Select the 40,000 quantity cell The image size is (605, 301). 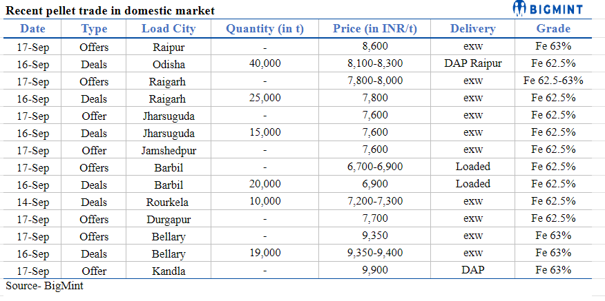pyautogui.click(x=265, y=64)
